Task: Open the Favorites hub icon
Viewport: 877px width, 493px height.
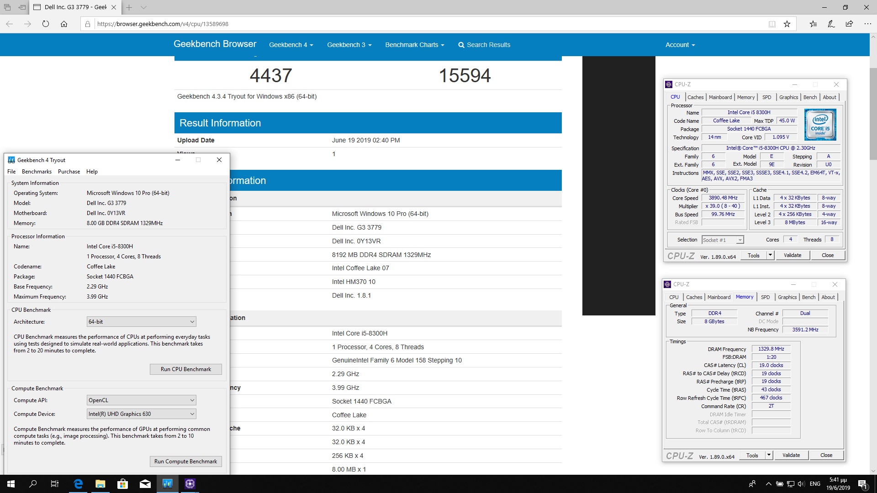Action: point(813,24)
